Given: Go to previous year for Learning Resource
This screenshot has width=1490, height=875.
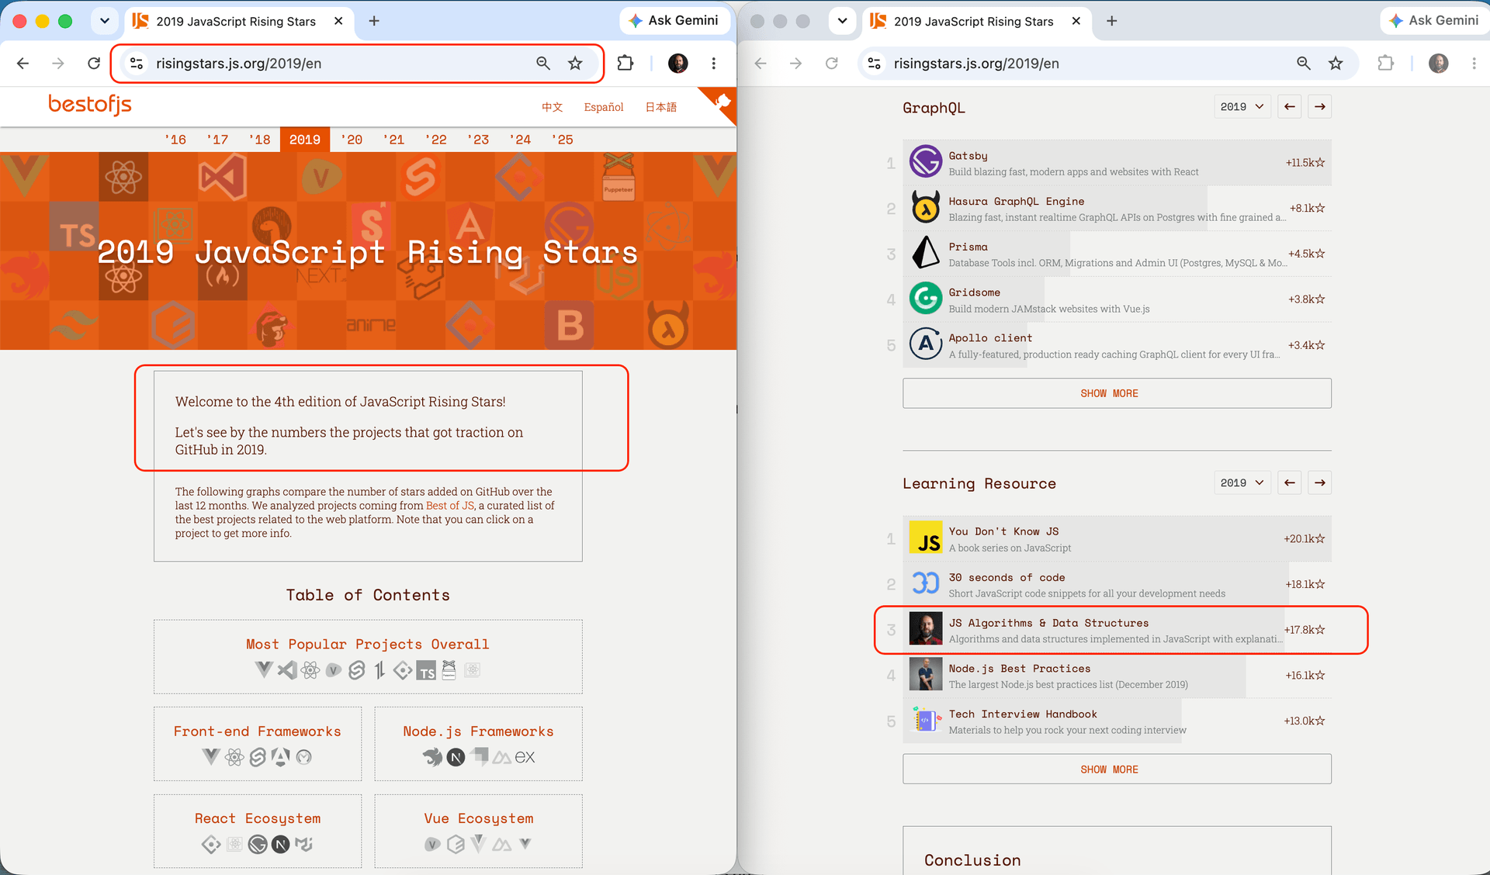Looking at the screenshot, I should [1290, 483].
